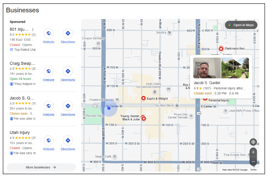Screen dimensions: 269x177
Task: Click 'Closes soon' text in sidebar listing
Action: point(18,114)
